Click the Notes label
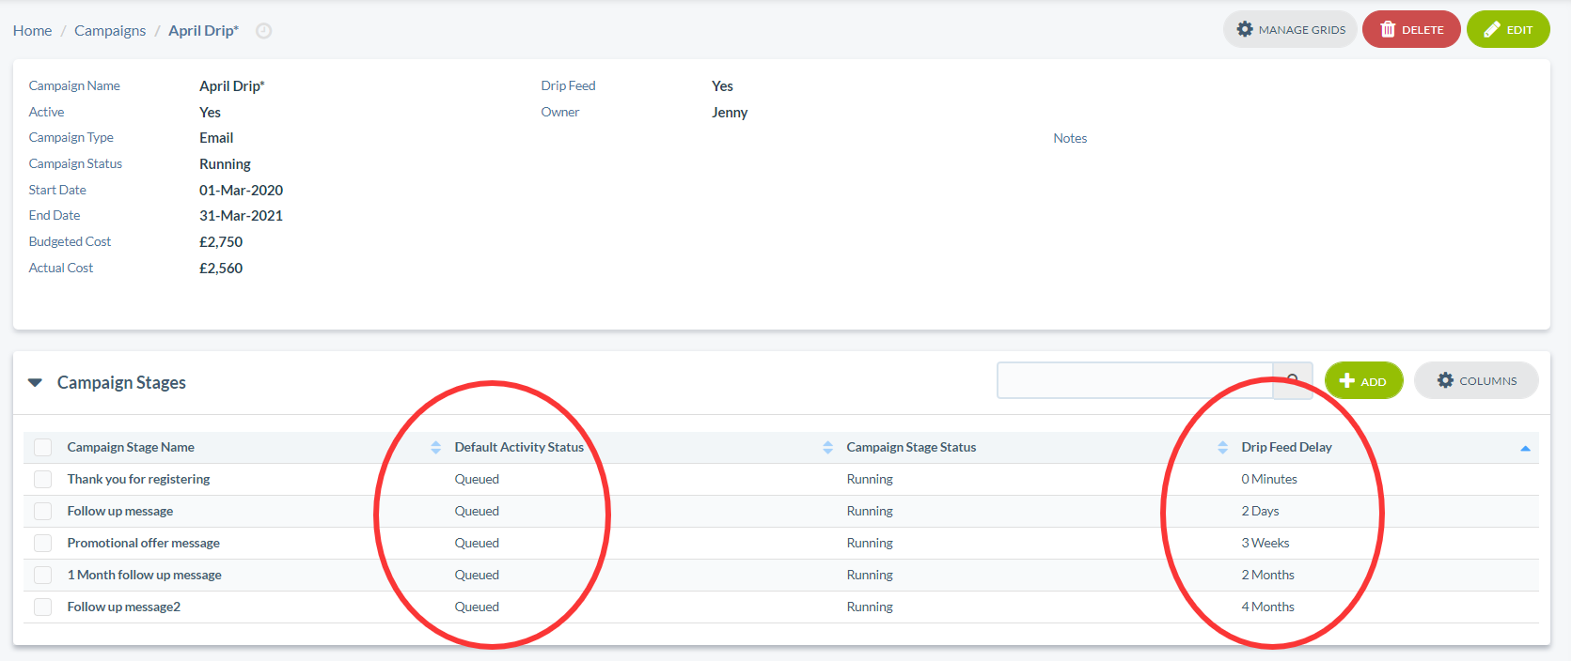 click(x=1070, y=138)
